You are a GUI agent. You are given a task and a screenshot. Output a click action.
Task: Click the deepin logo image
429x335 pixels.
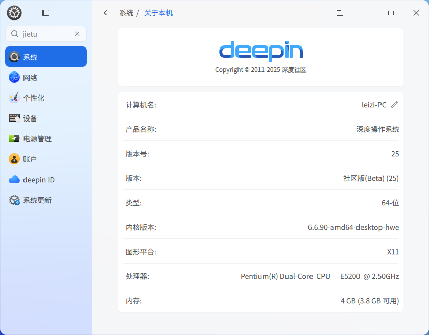(x=261, y=51)
